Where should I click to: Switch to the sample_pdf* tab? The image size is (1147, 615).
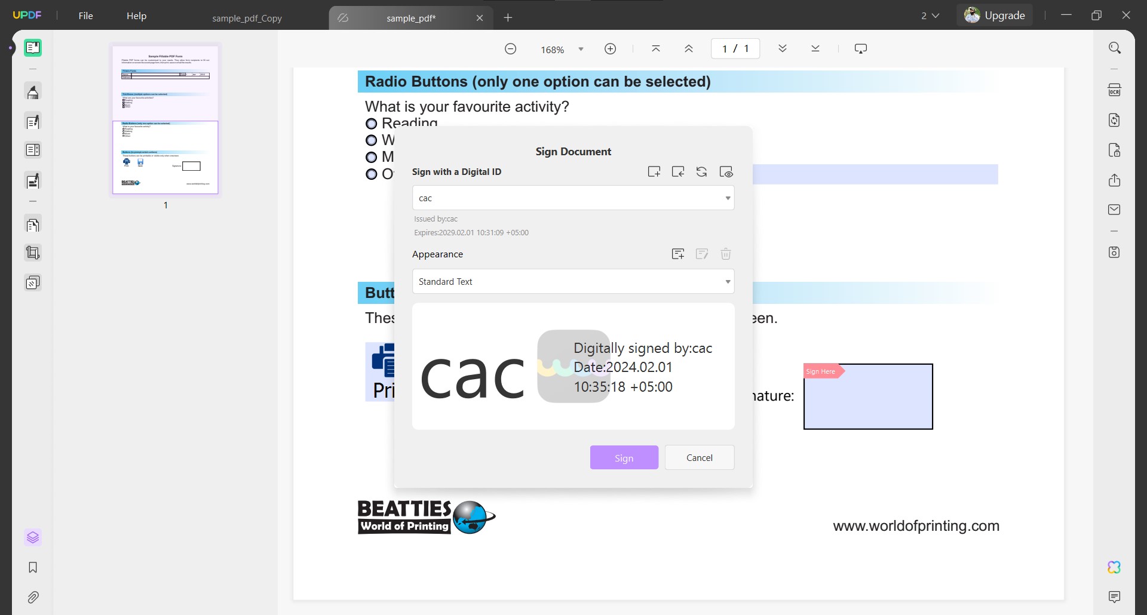tap(411, 18)
